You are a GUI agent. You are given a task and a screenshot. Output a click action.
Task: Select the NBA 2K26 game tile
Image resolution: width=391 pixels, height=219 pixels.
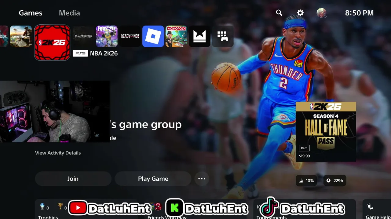coord(52,43)
